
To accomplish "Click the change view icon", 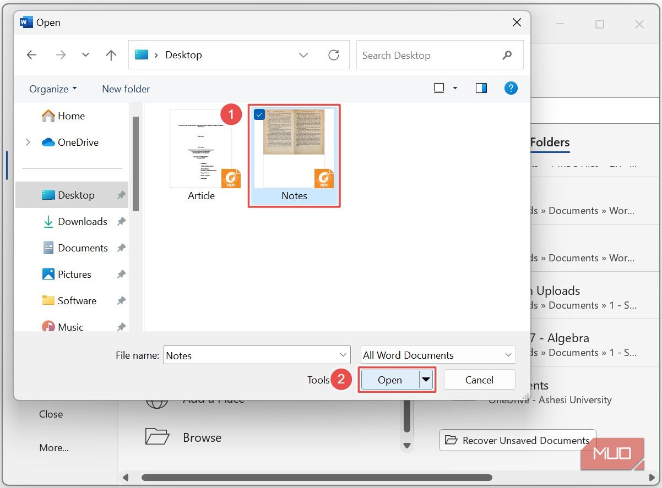I will pos(439,88).
